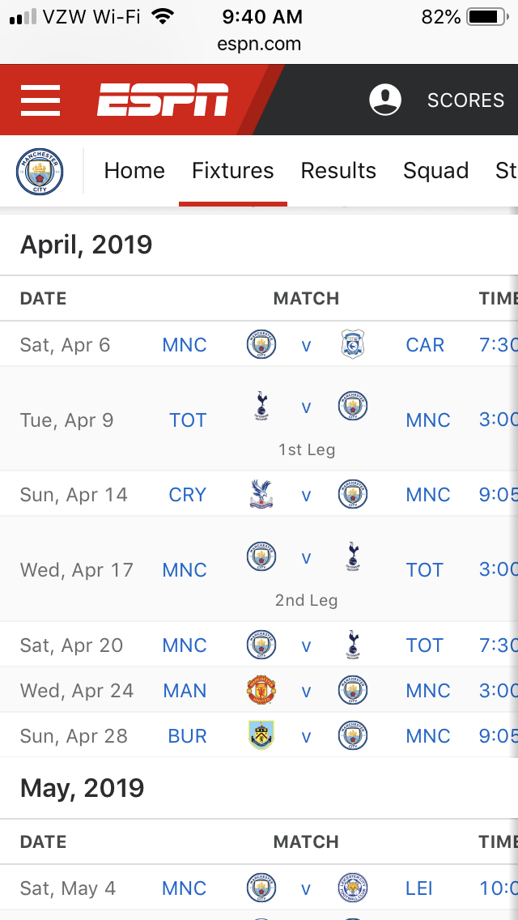Open CAR team link on Apr 6
Image resolution: width=518 pixels, height=920 pixels.
(x=425, y=344)
